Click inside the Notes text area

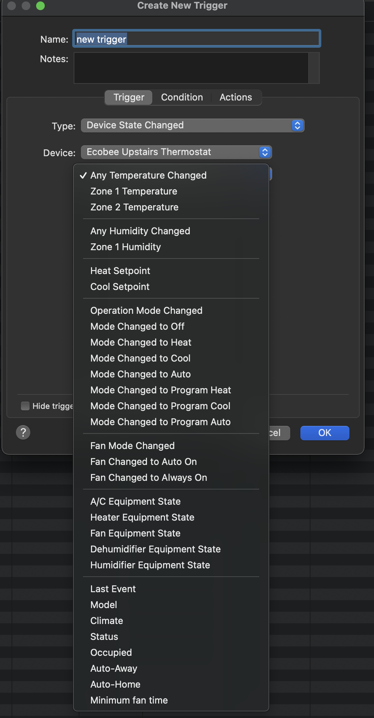coord(191,68)
